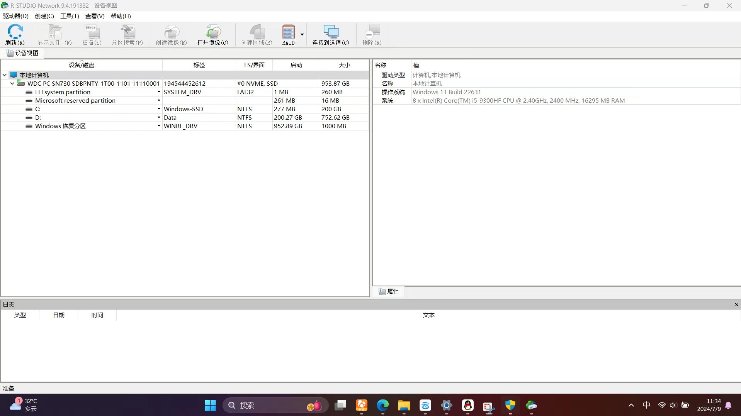Click the Partition Search (分区搜索) icon
741x416 pixels.
127,34
